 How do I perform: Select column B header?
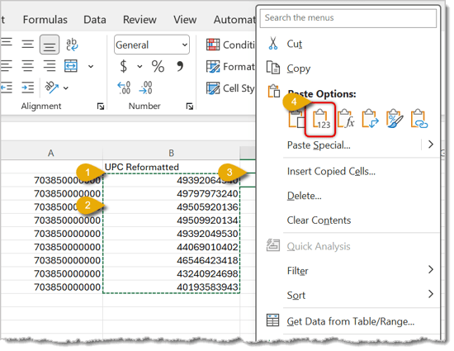coord(172,153)
